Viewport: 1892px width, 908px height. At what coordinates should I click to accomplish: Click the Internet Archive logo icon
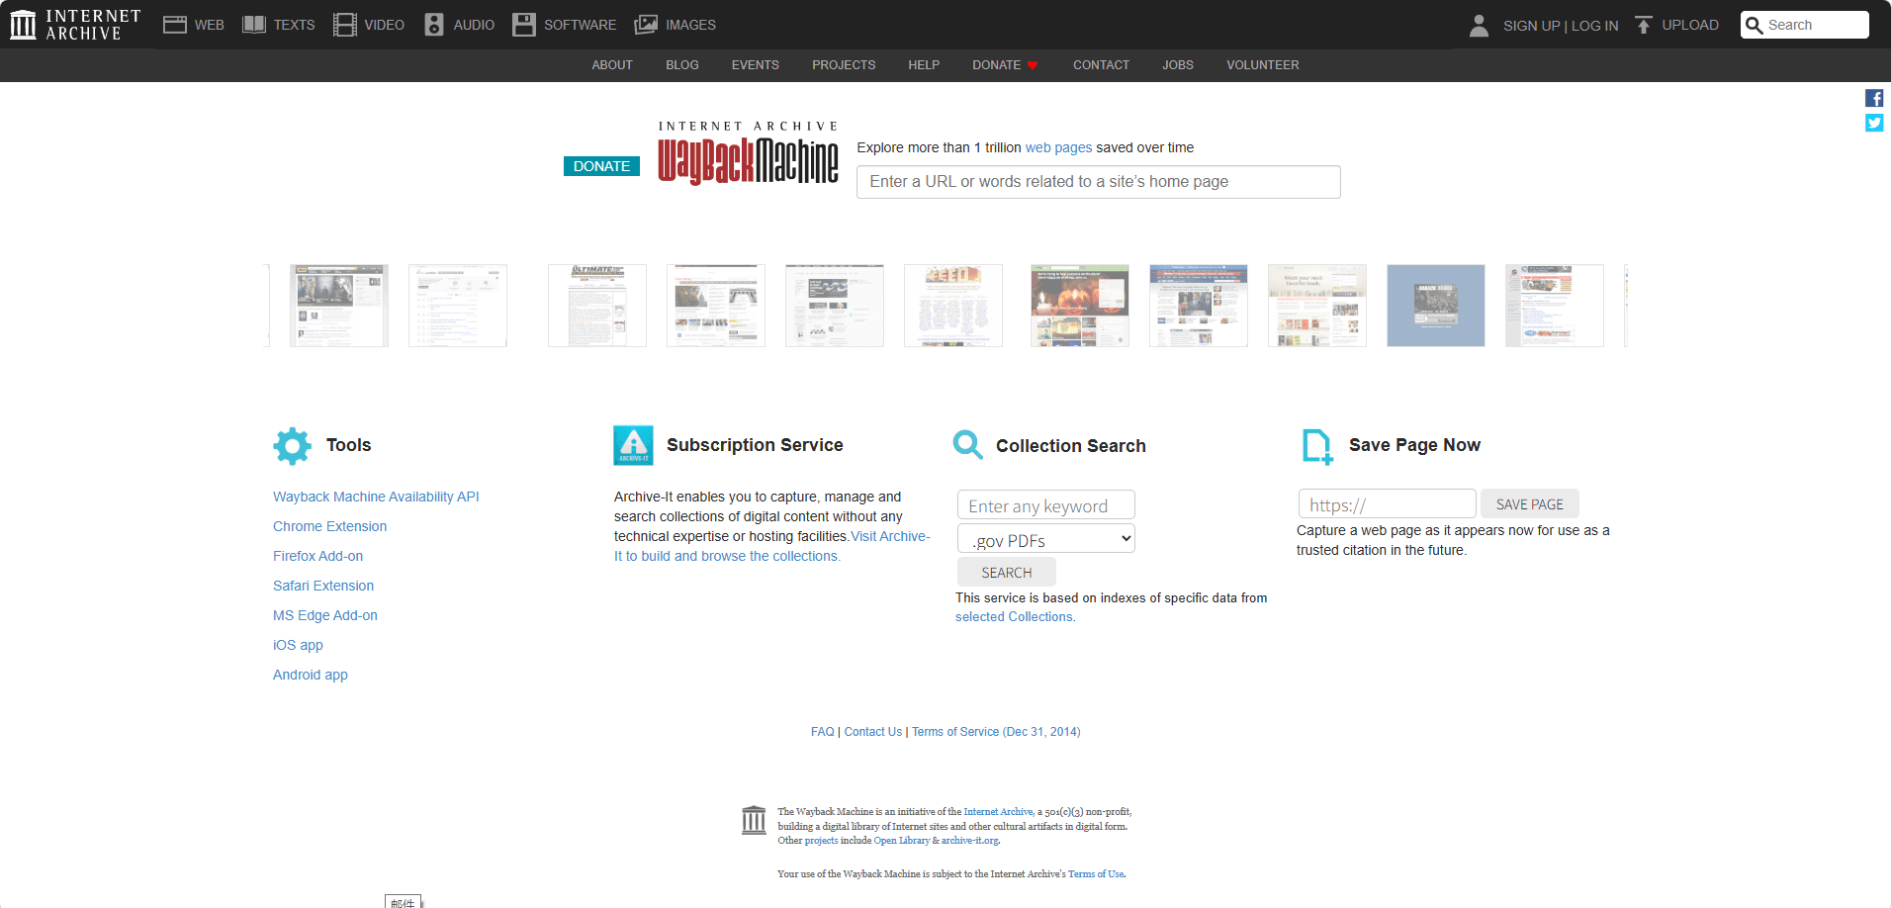[x=23, y=25]
